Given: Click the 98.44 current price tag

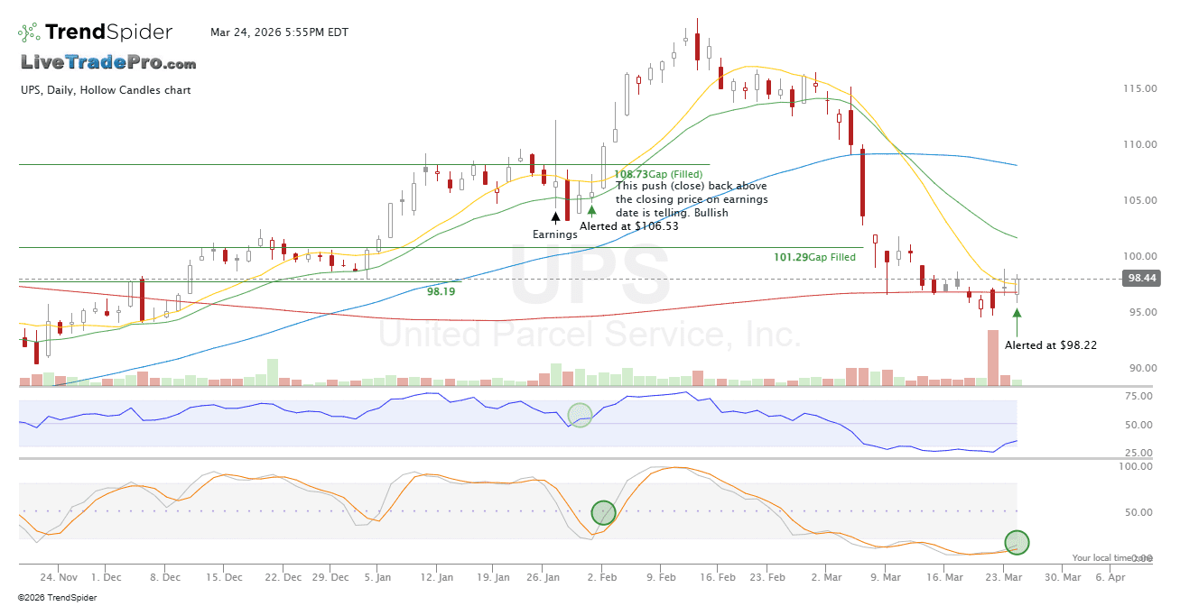Looking at the screenshot, I should (1141, 280).
